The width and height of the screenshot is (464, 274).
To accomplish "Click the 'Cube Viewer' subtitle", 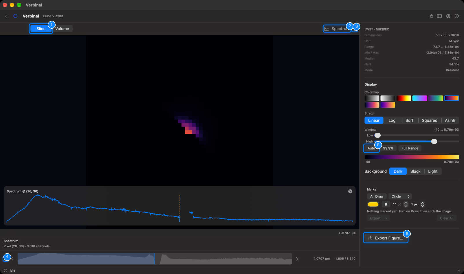I will [53, 16].
